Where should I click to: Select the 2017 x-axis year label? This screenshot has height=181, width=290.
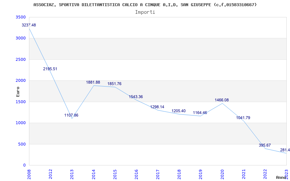click(x=158, y=174)
